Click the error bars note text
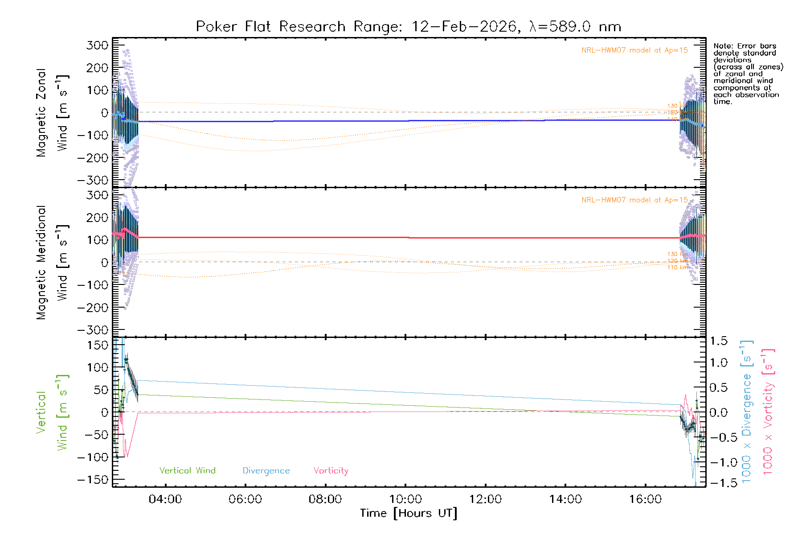Viewport: 802px width, 535px height. 748,74
